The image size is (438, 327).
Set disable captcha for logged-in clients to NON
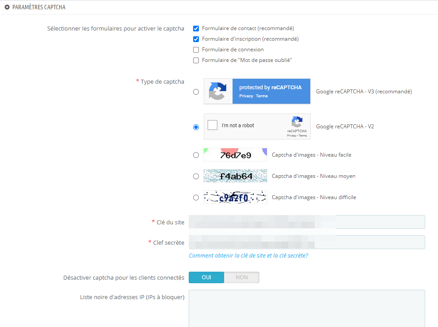pyautogui.click(x=242, y=277)
